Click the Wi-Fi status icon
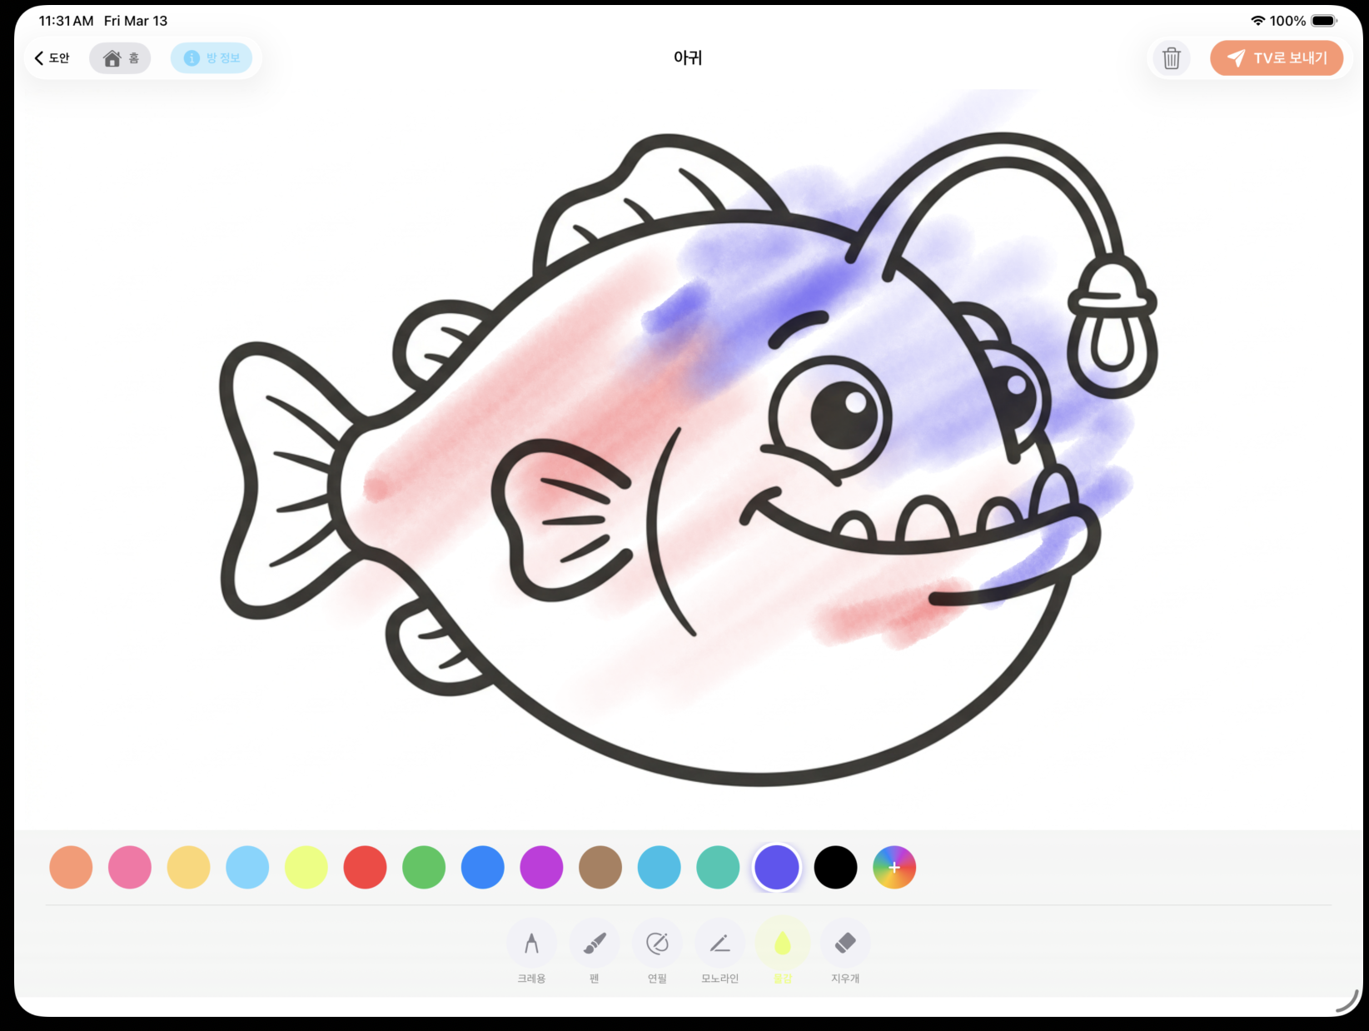Viewport: 1369px width, 1031px height. 1257,20
